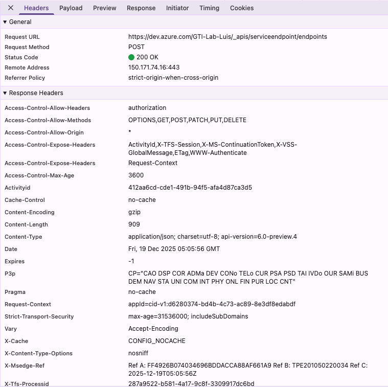
Task: Click the Vary Accept-Encoding value
Action: point(153,329)
